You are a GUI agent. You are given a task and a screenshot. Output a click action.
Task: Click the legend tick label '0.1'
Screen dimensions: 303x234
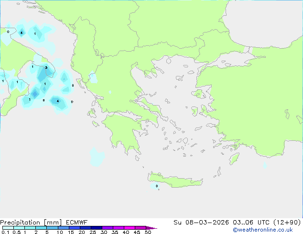5,232
